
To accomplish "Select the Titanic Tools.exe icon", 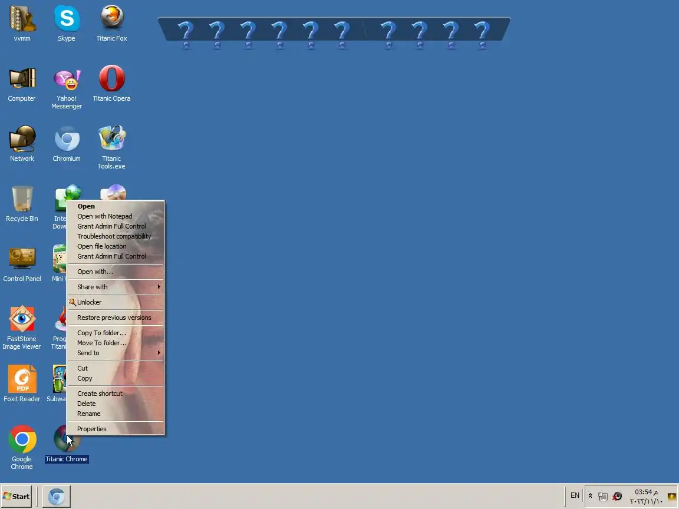I will (x=111, y=148).
